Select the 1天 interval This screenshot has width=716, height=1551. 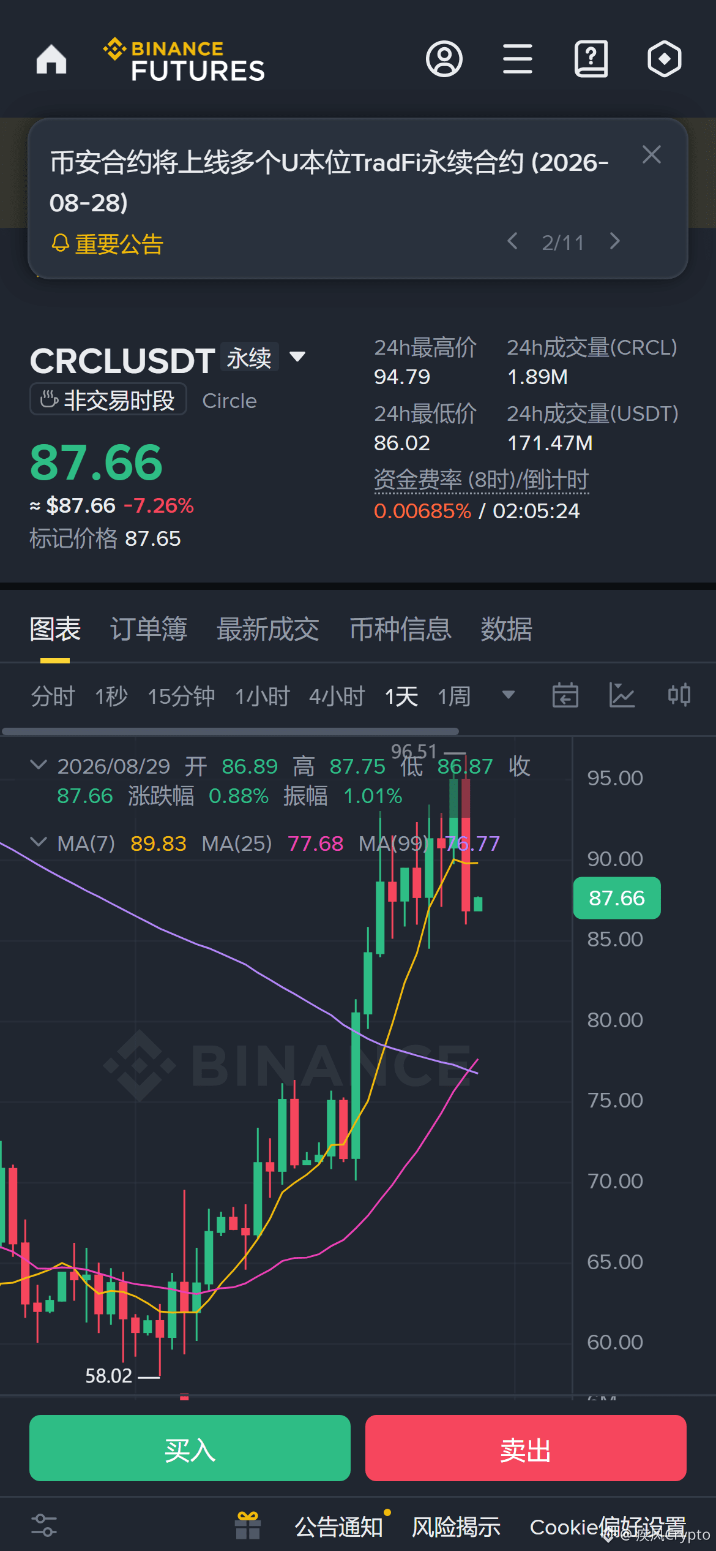click(401, 696)
